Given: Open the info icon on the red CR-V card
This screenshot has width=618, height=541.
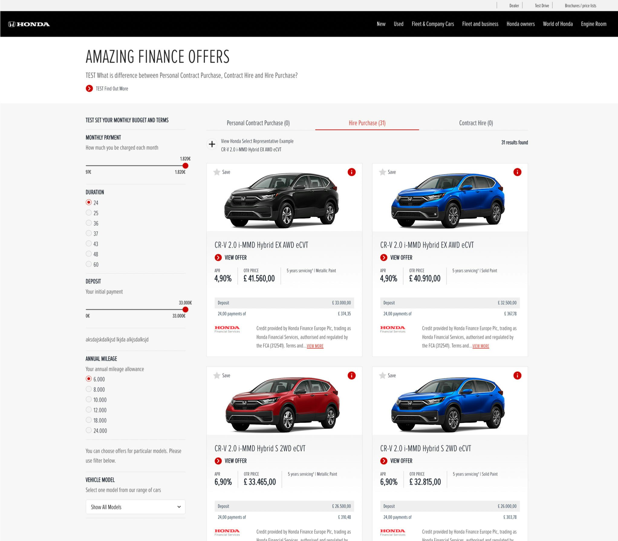Looking at the screenshot, I should [352, 376].
